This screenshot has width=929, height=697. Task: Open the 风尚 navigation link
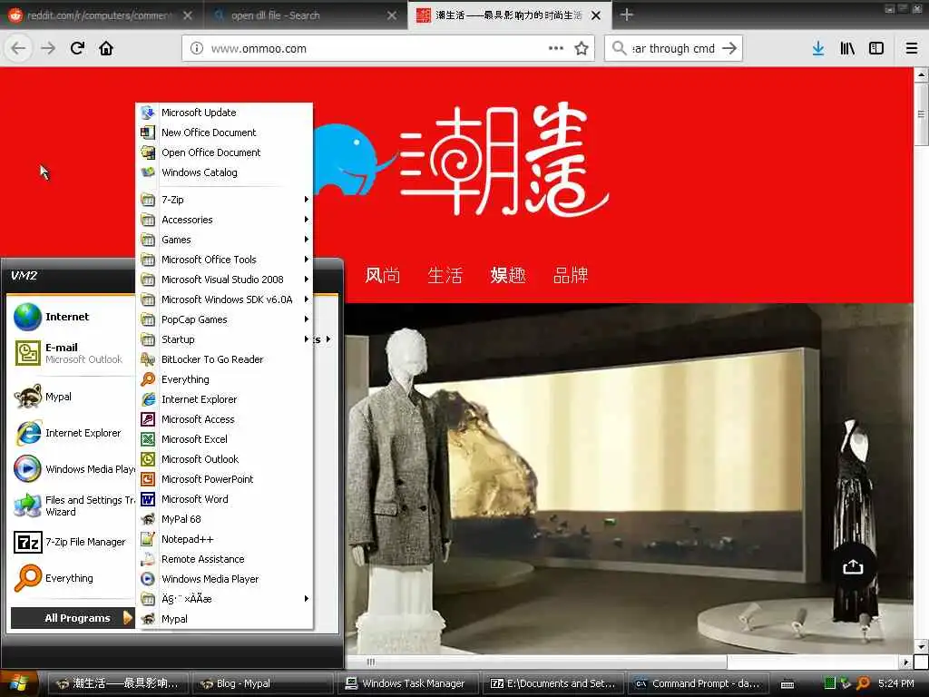click(382, 276)
